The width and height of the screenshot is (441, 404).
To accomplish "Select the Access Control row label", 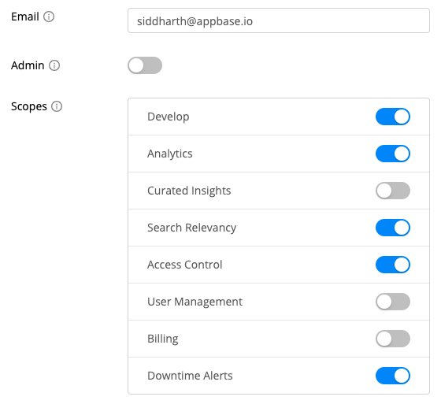I will pos(185,265).
